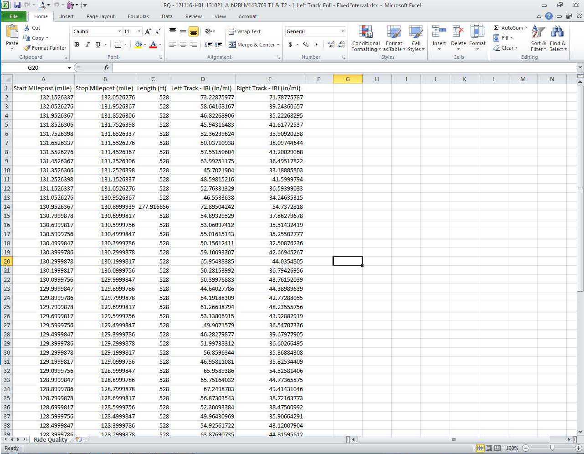The image size is (584, 454).
Task: Open the font size dropdown
Action: pos(139,31)
